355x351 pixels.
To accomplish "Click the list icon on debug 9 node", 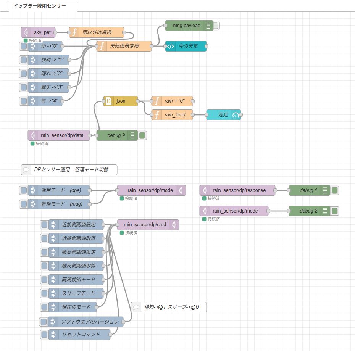I will pyautogui.click(x=132, y=135).
